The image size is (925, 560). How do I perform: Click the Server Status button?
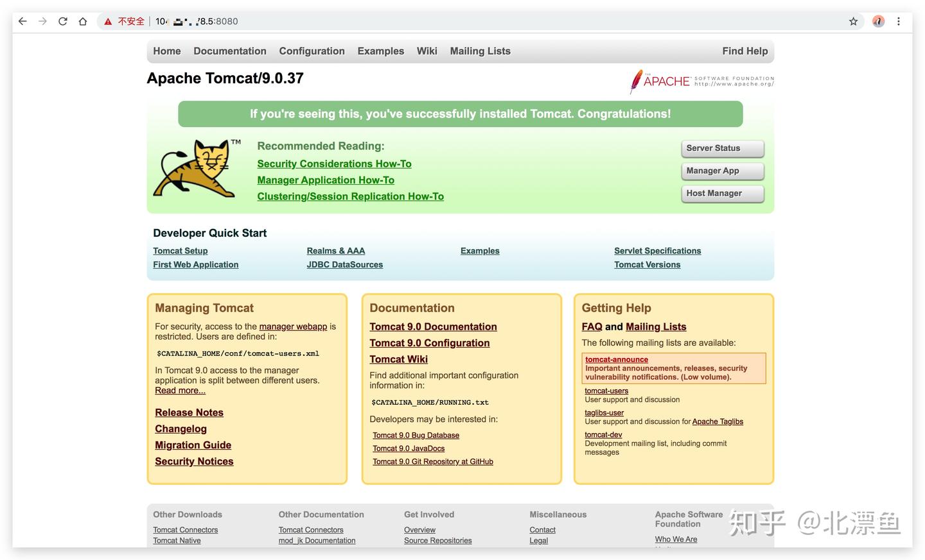point(723,148)
